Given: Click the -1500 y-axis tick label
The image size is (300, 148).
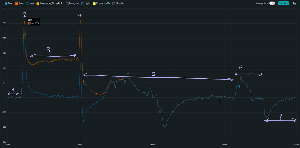Looking at the screenshot, I should (3, 142).
